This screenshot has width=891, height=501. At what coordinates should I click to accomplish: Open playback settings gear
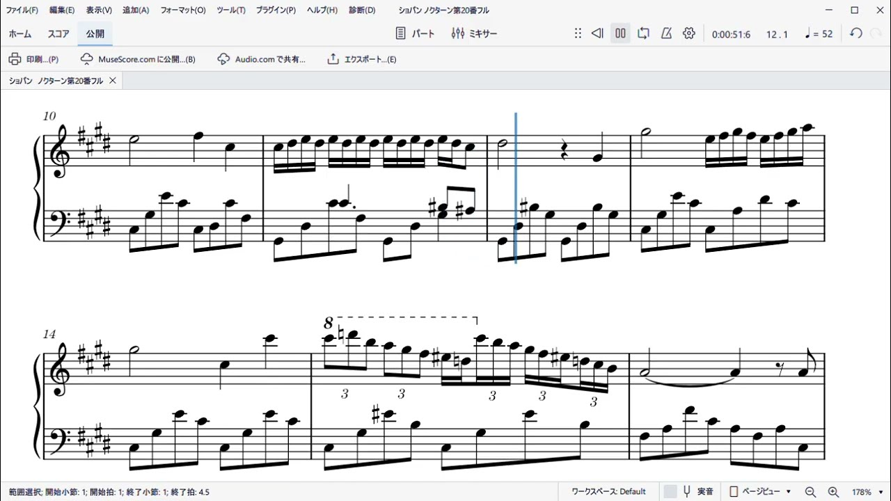point(689,33)
